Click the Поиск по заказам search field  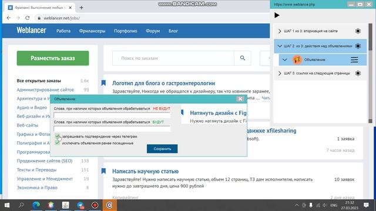click(x=173, y=58)
